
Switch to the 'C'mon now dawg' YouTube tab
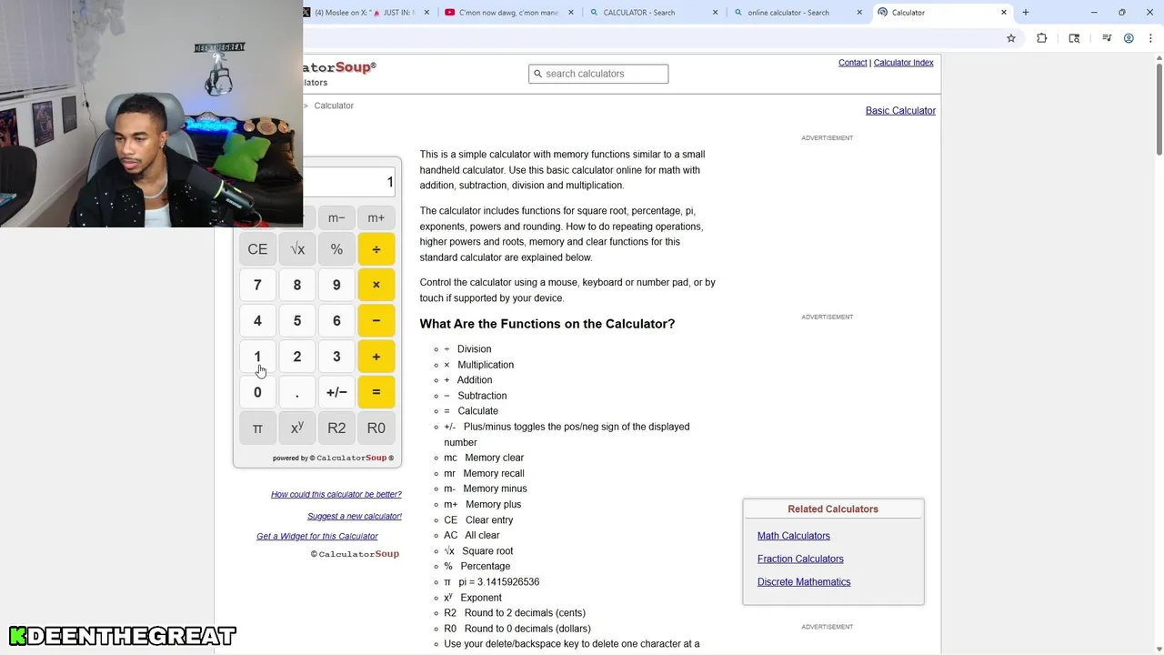tap(509, 13)
